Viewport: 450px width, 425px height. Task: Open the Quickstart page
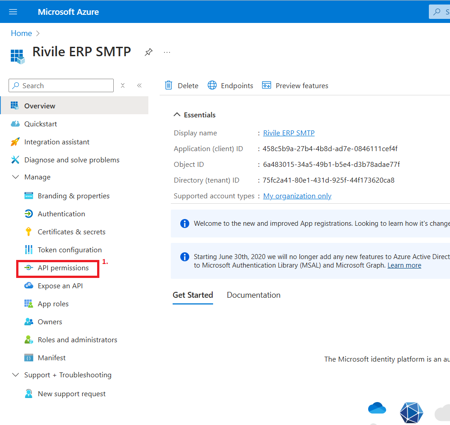(40, 124)
